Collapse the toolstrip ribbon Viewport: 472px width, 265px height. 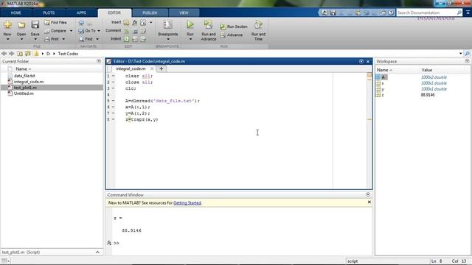(468, 13)
